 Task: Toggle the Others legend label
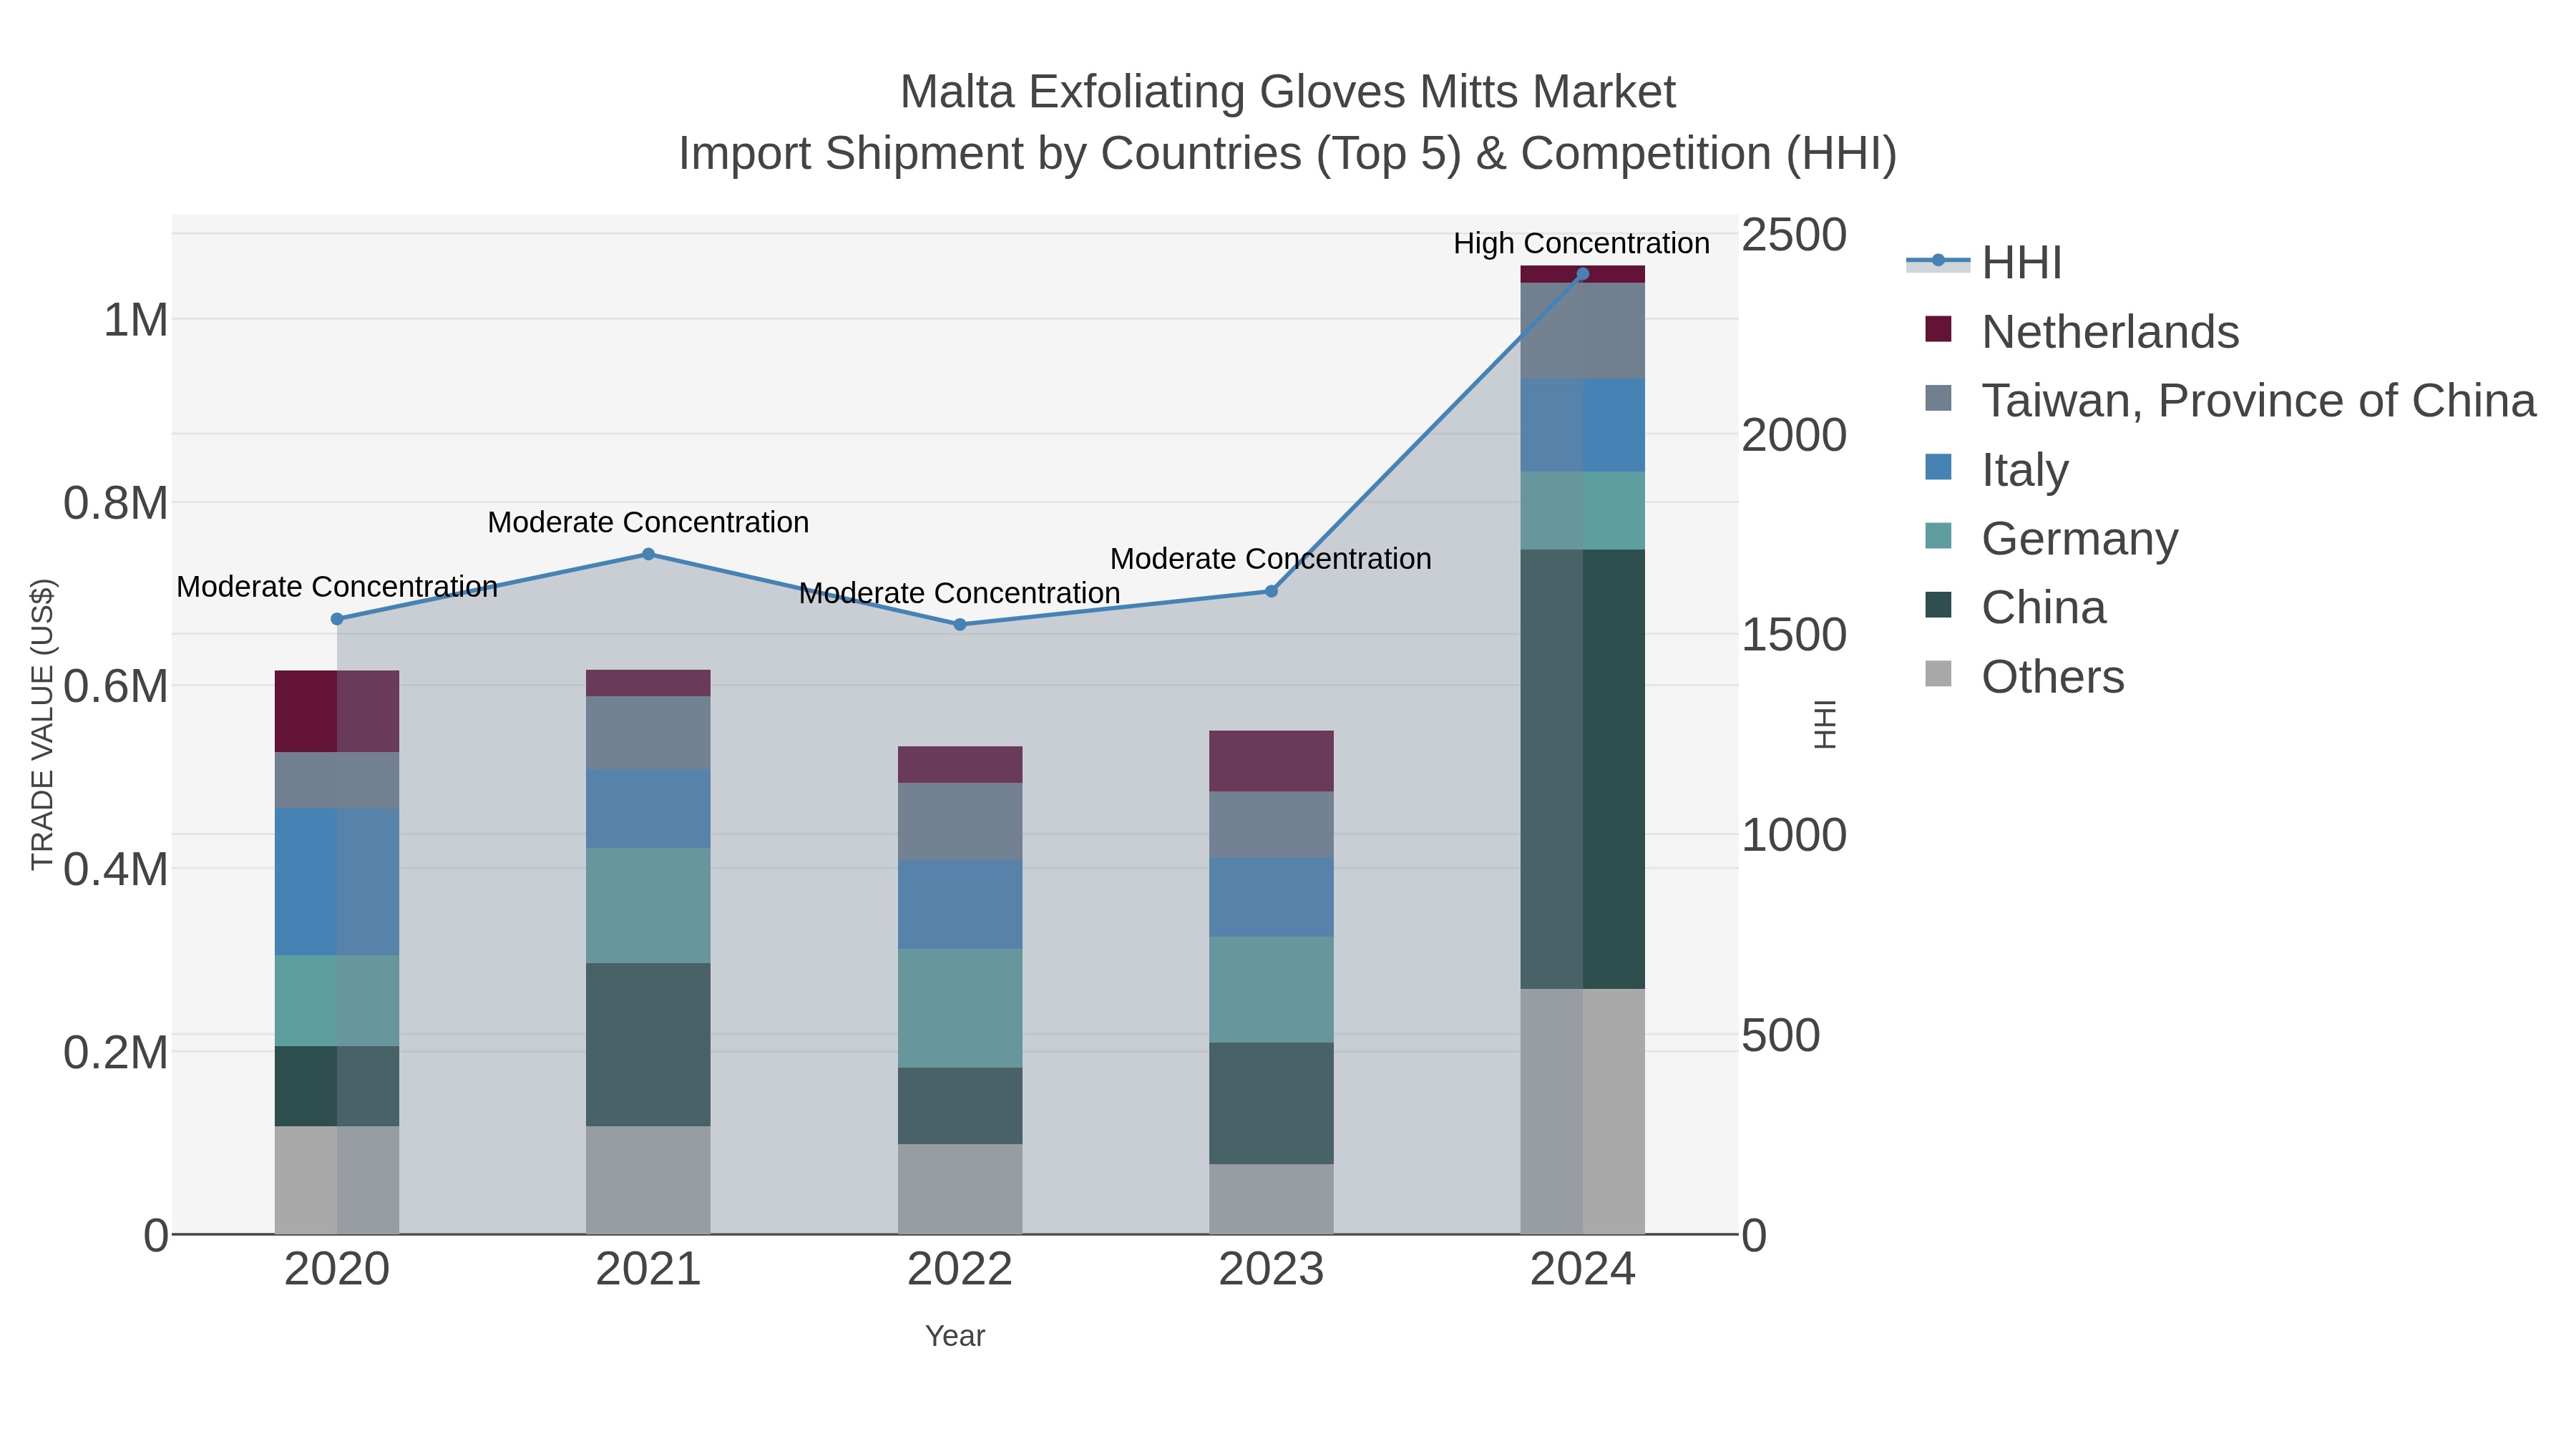click(x=2053, y=676)
